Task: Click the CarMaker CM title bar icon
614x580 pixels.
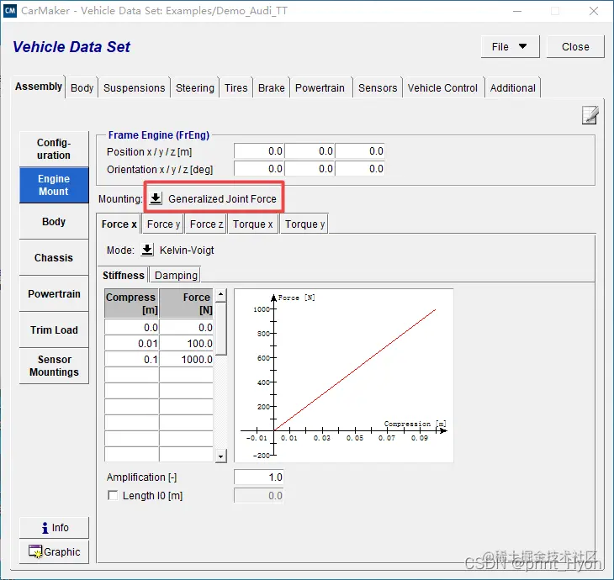Action: (10, 11)
